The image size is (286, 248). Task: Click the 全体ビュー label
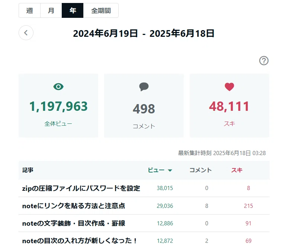point(58,124)
